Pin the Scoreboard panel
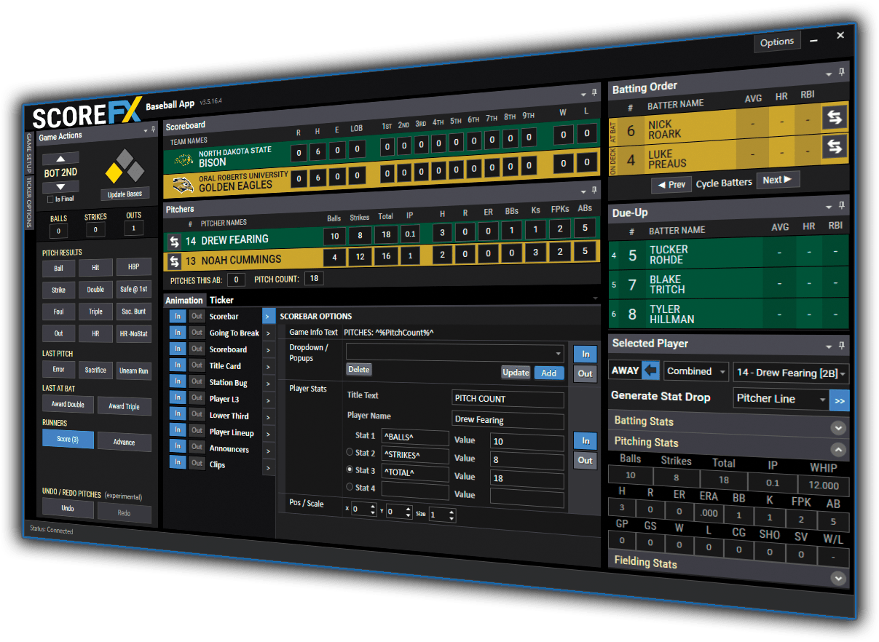 [594, 92]
